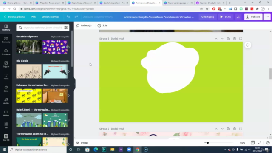
Task: Duplicate page Strona 5
Action: [228, 39]
